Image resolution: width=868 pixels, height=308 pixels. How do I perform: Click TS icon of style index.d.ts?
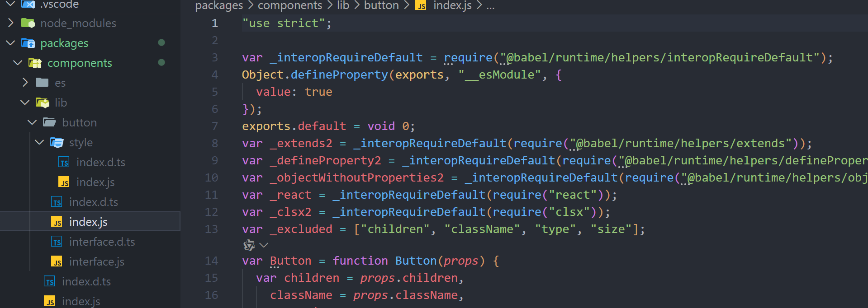coord(64,162)
